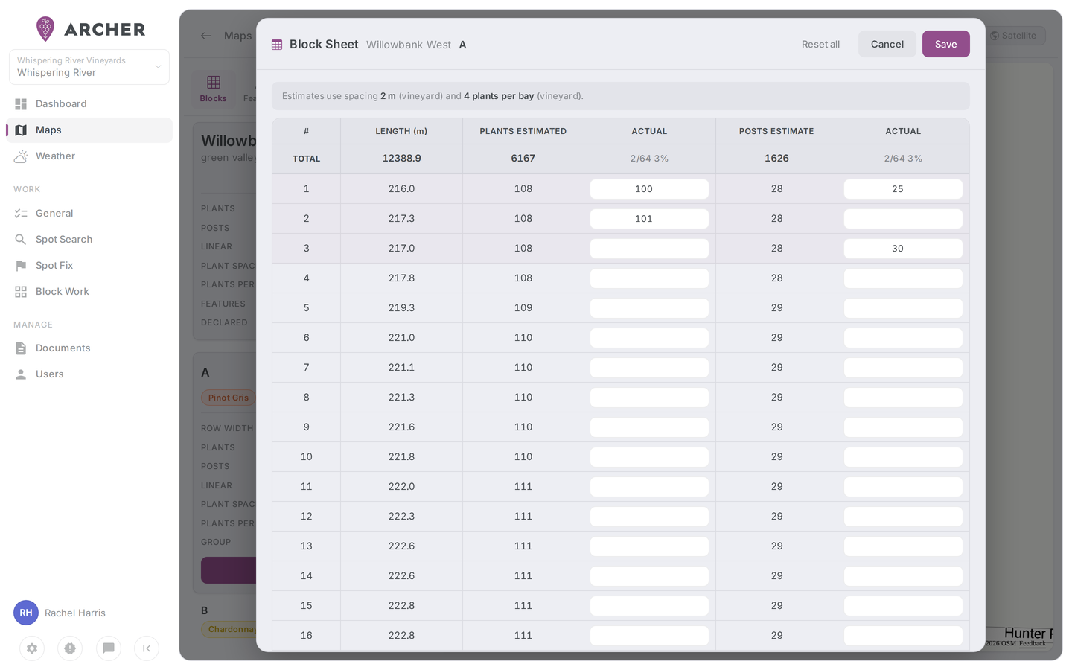This screenshot has width=1072, height=670.
Task: Click row 10 actual plants input
Action: 649,457
